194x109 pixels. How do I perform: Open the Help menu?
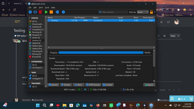tap(53, 8)
